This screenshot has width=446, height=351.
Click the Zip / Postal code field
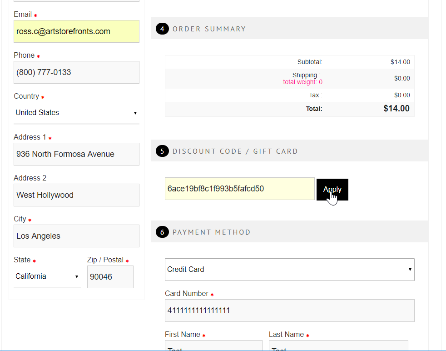[110, 277]
